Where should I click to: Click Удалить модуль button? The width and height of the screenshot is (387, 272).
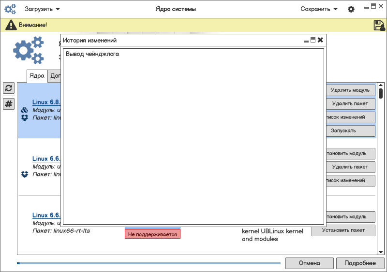[x=350, y=90]
